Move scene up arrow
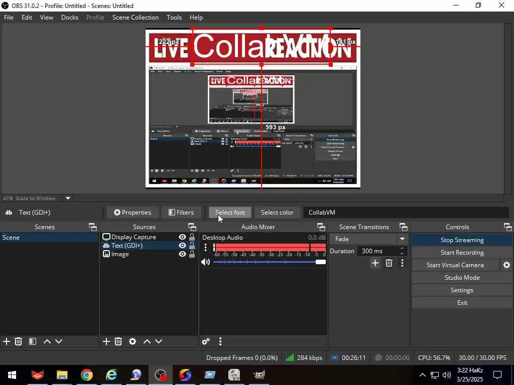The image size is (514, 385). click(47, 341)
